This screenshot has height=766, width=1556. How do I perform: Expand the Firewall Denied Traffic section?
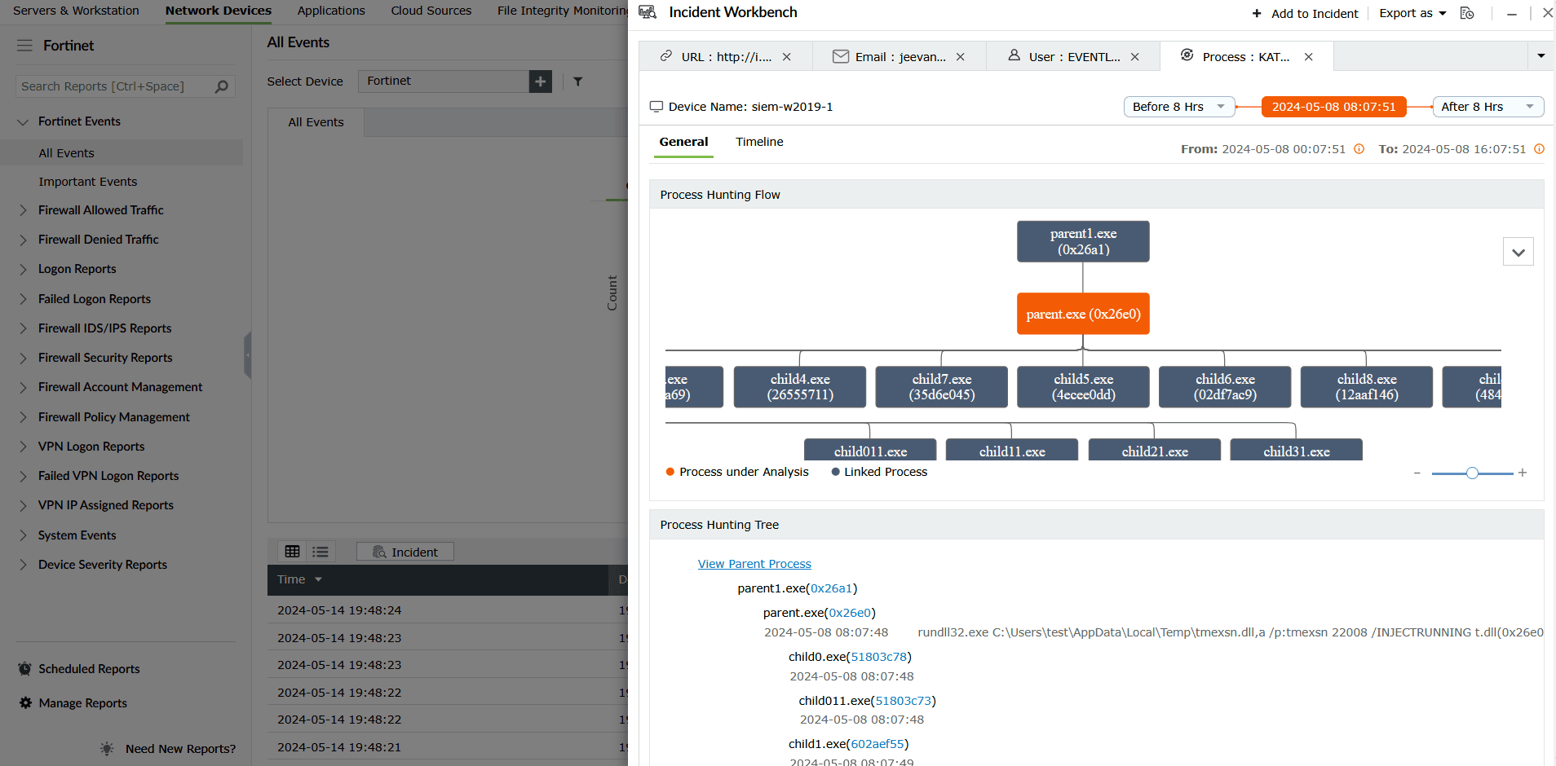click(x=98, y=239)
